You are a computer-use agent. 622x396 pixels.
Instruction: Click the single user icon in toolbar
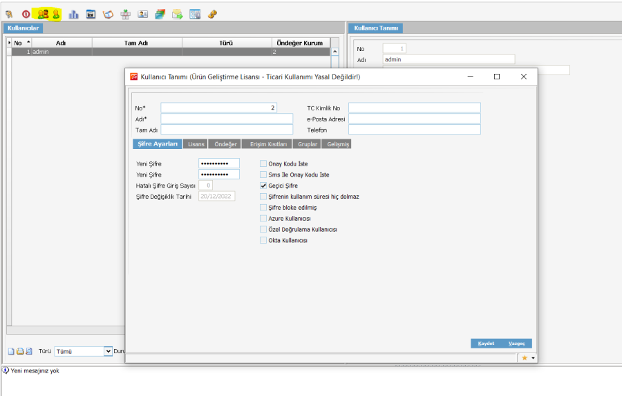(x=55, y=14)
